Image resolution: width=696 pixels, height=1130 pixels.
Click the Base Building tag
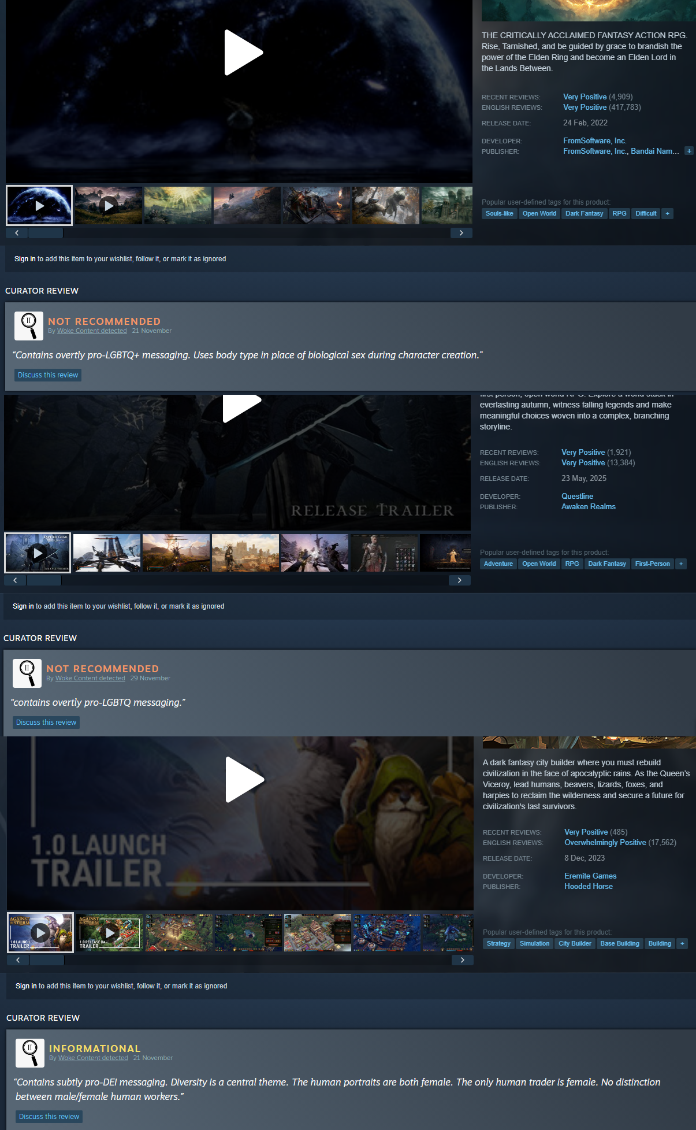620,943
